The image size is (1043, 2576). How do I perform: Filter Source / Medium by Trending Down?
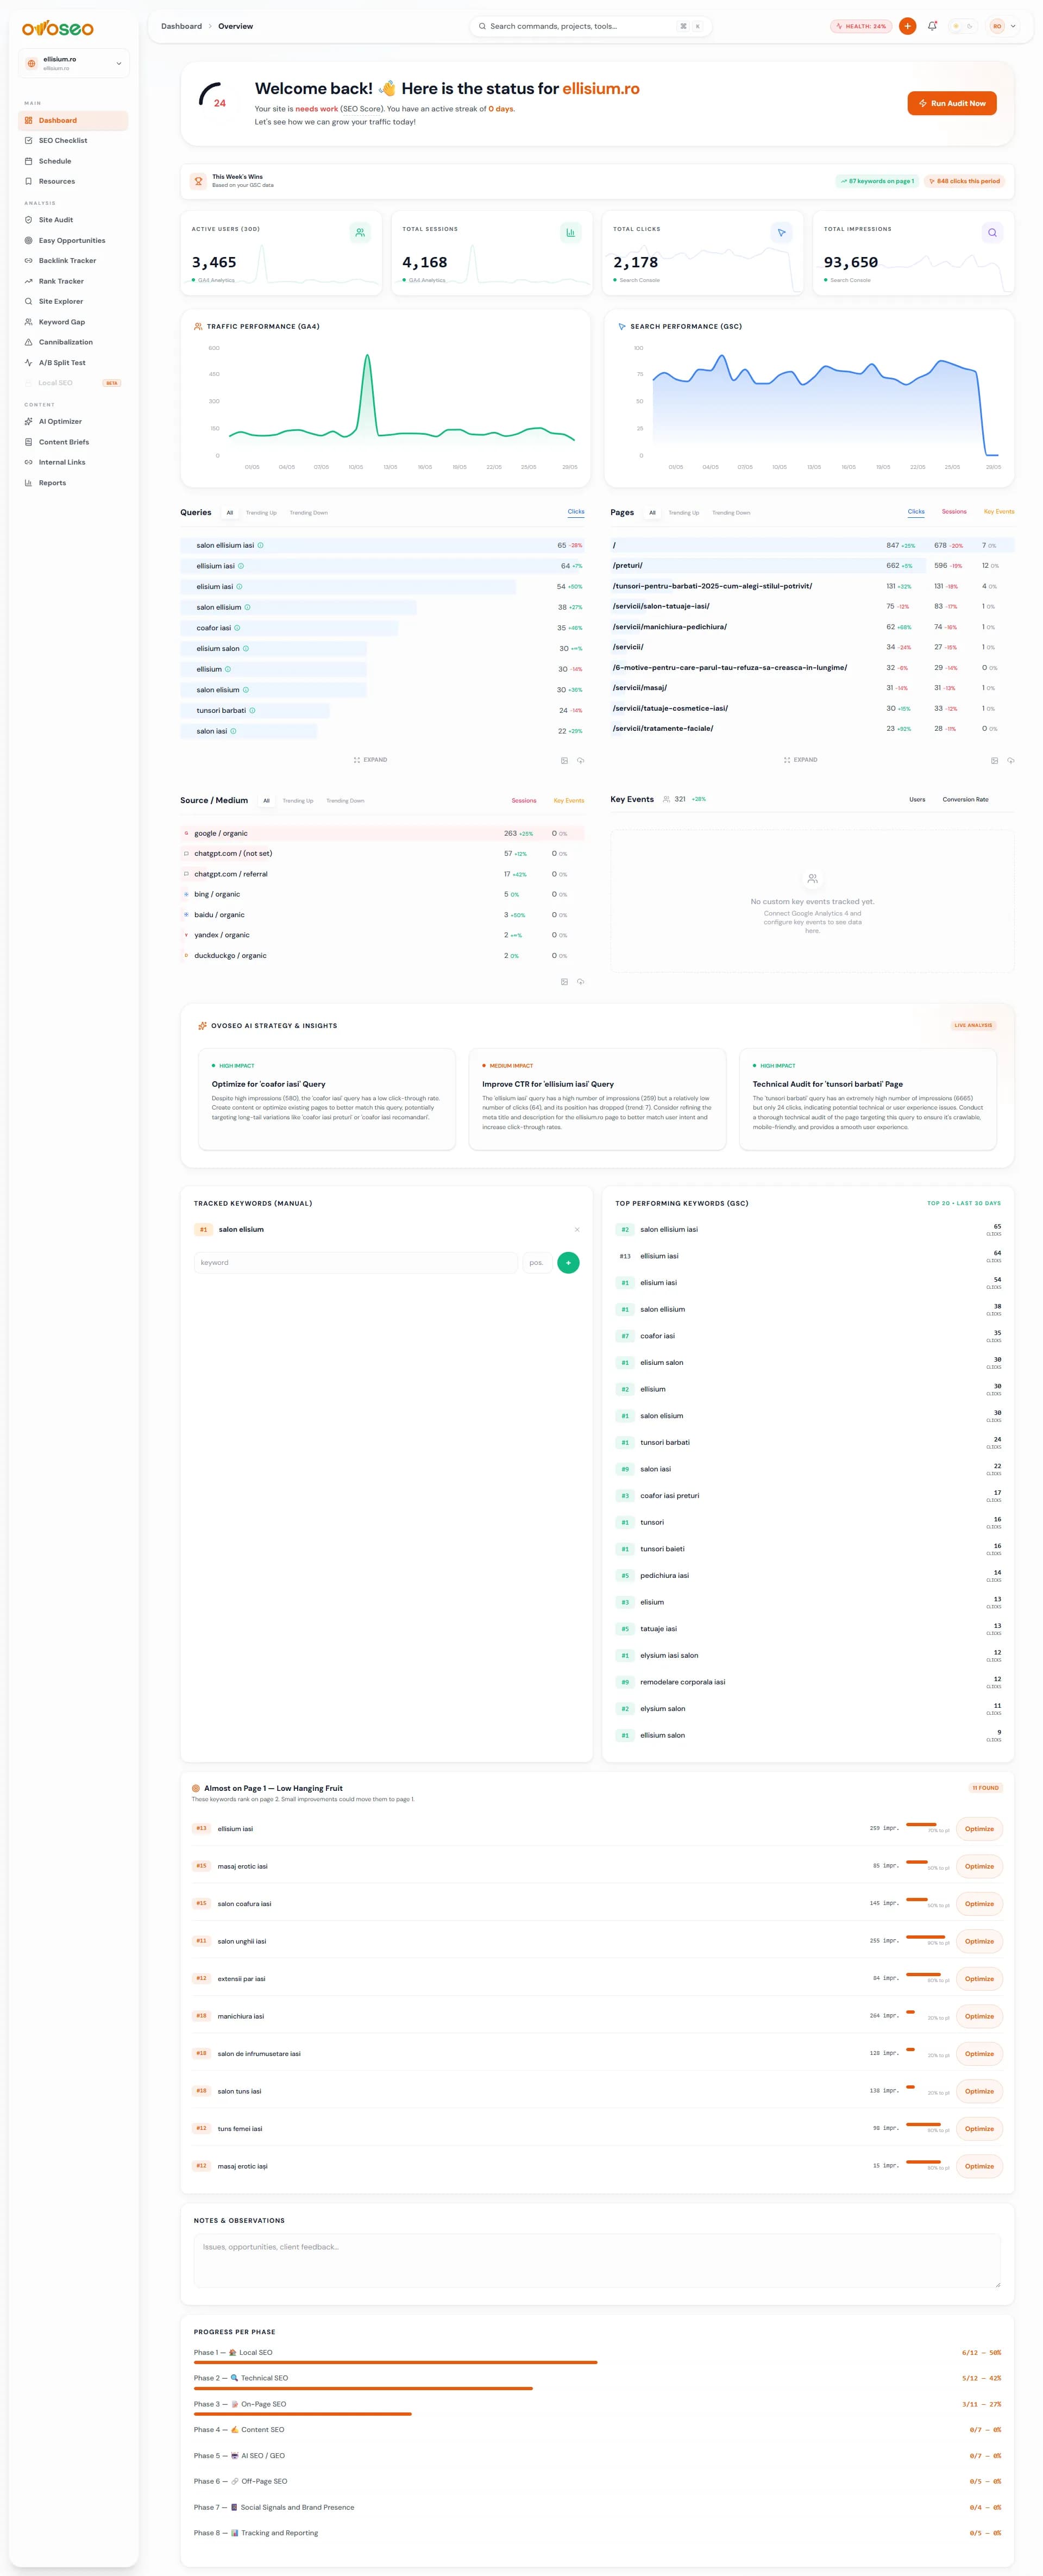(x=345, y=801)
